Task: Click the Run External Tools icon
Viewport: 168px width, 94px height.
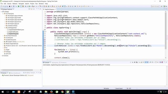Action: click(33, 6)
